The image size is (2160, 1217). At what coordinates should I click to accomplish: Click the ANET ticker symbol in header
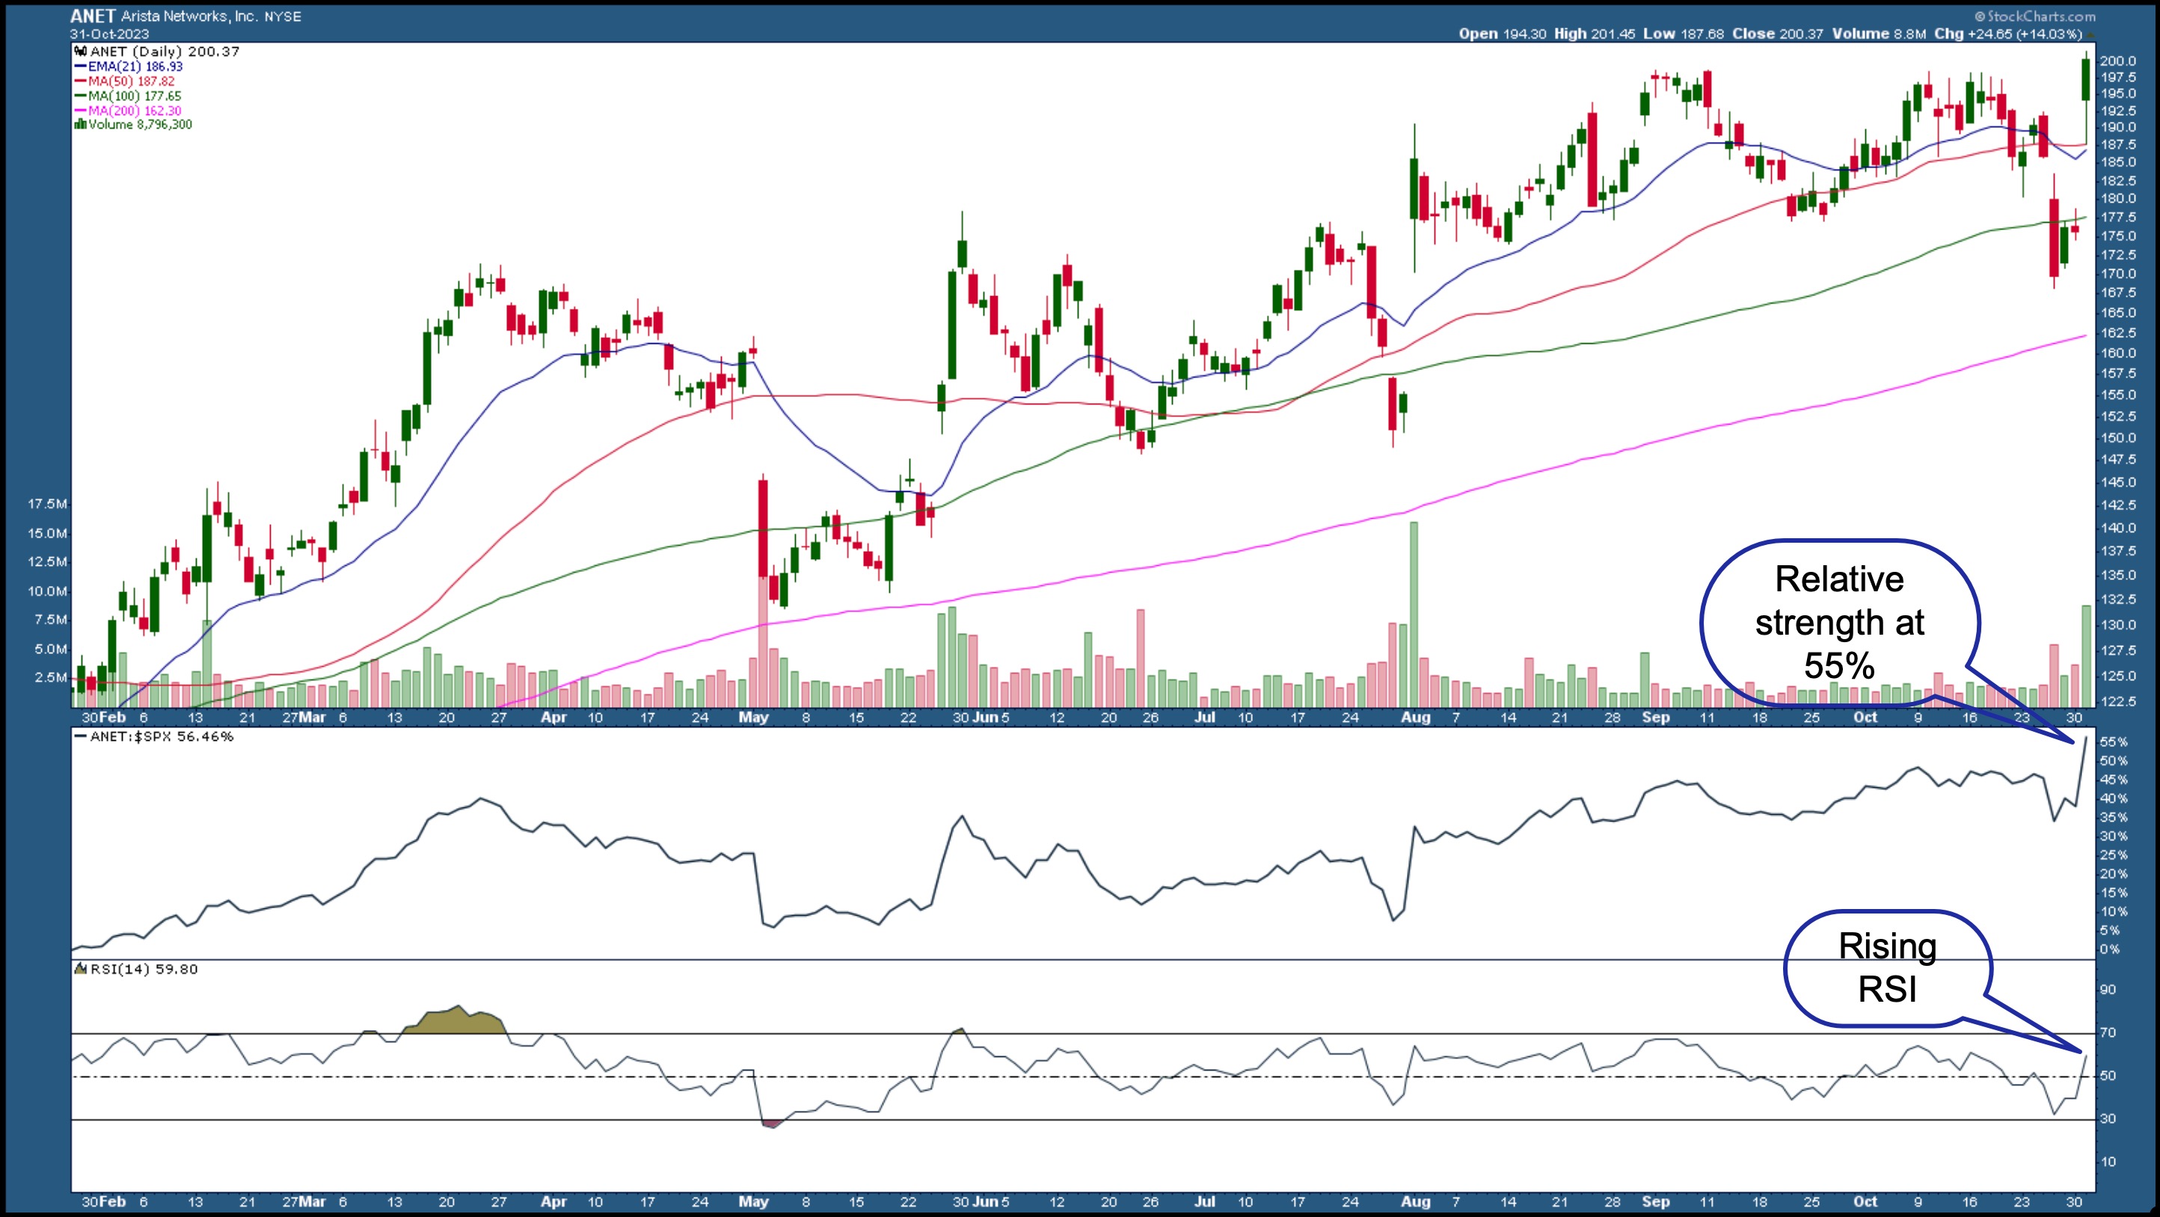point(92,16)
